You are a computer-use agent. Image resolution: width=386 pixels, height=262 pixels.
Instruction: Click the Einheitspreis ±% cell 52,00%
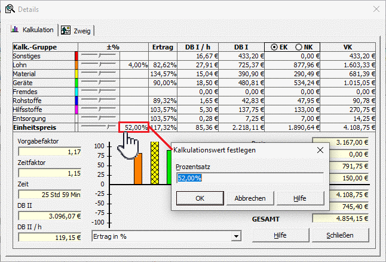point(134,127)
